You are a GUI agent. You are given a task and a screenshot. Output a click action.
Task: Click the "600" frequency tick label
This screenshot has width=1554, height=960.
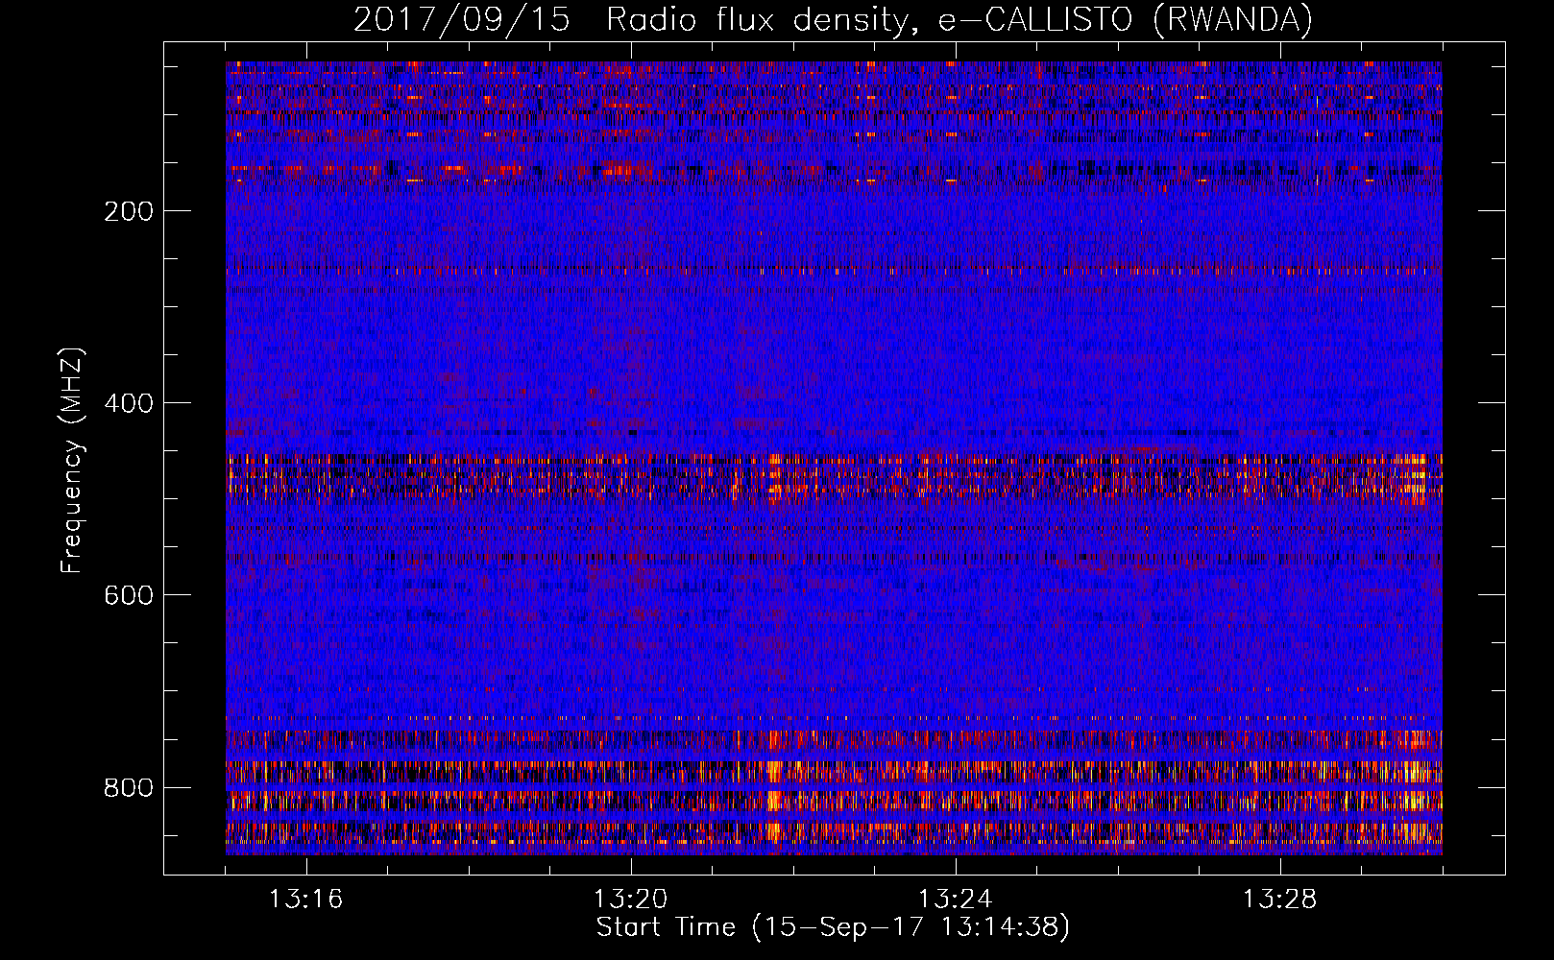[x=128, y=595]
